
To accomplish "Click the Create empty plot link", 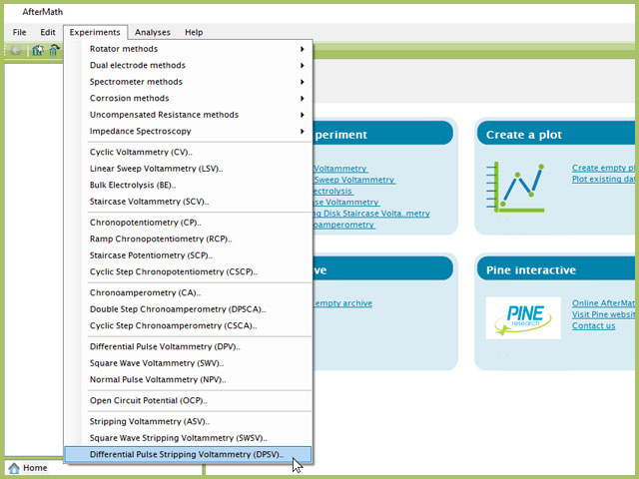I will coord(603,168).
